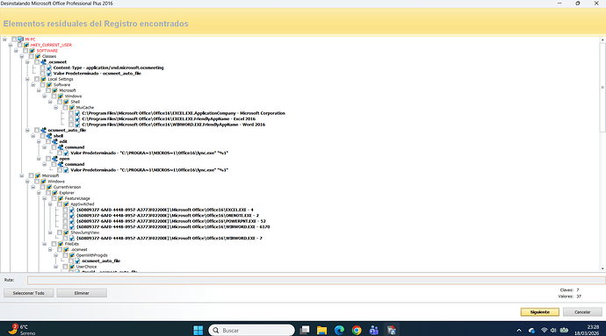This screenshot has width=606, height=336.
Task: Check the MuiCache checkbox
Action: coord(66,107)
